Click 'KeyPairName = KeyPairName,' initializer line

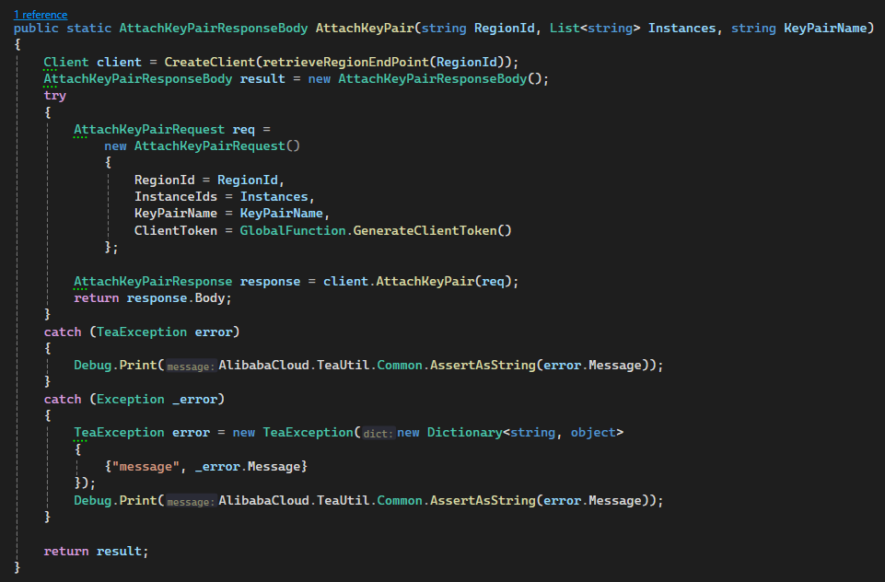pyautogui.click(x=232, y=214)
